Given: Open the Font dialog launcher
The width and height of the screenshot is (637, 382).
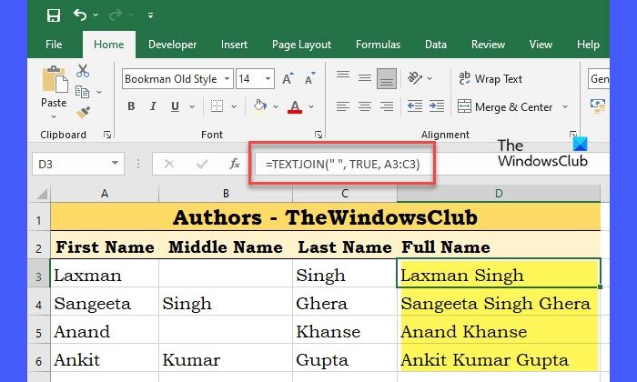Looking at the screenshot, I should coord(318,135).
